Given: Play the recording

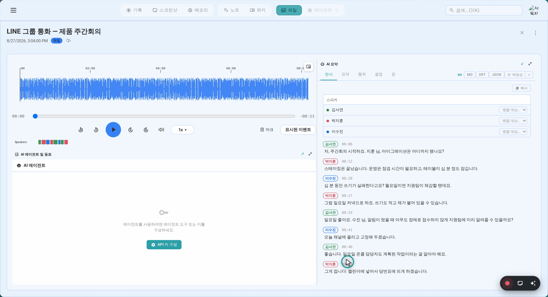Looking at the screenshot, I should (x=113, y=130).
